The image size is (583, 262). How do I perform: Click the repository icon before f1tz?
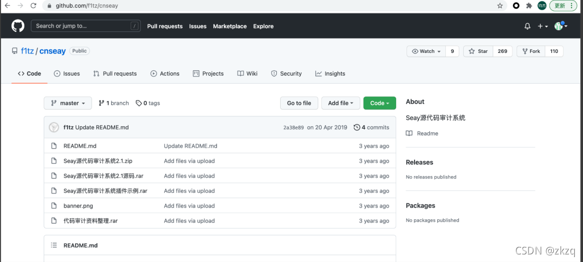15,51
